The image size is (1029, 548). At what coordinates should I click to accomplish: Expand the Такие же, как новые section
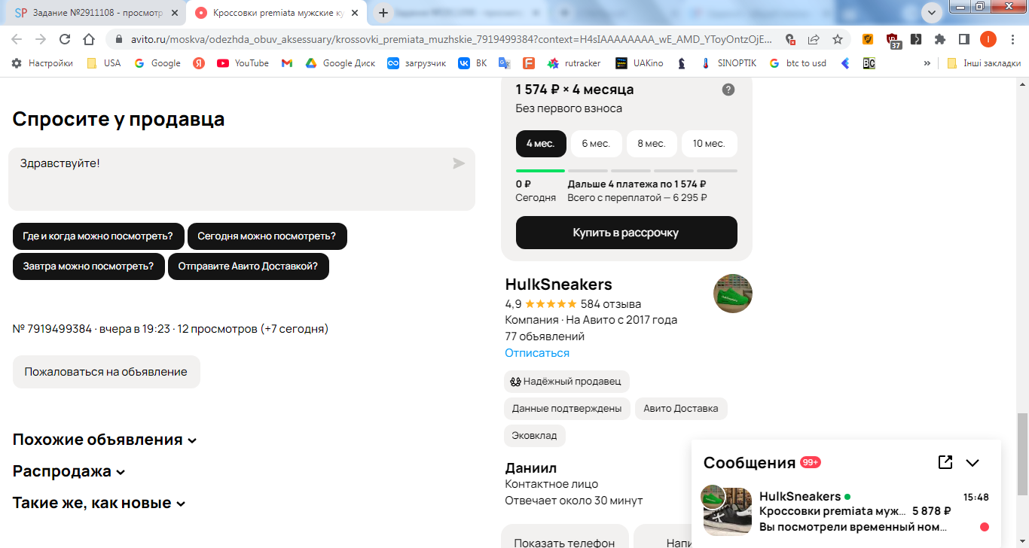(x=99, y=503)
